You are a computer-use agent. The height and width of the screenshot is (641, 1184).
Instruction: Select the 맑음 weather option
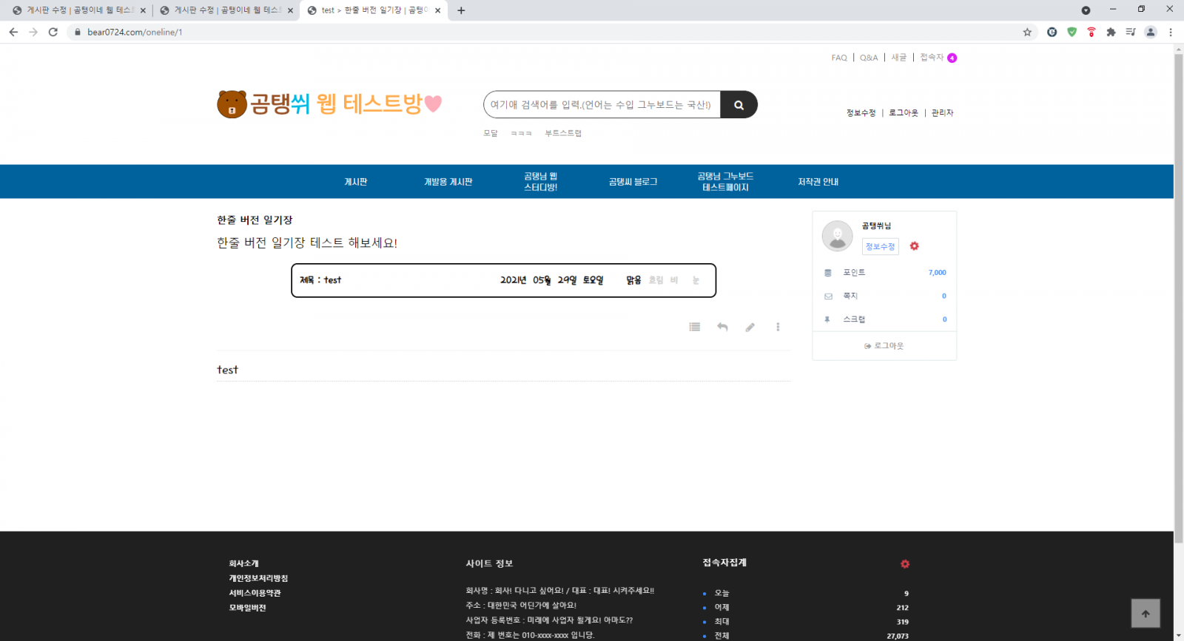tap(633, 280)
